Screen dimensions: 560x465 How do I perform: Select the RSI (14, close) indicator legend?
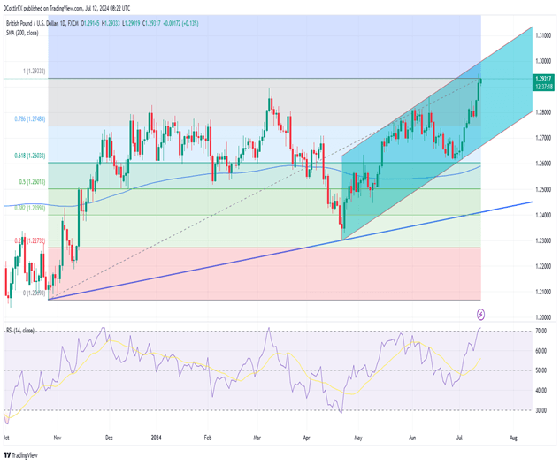tap(25, 332)
